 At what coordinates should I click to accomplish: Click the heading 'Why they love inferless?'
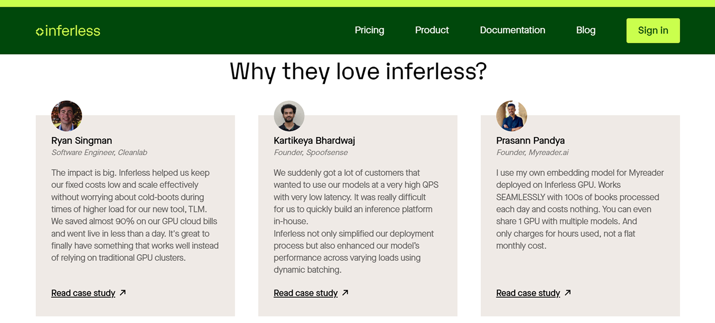click(x=358, y=71)
